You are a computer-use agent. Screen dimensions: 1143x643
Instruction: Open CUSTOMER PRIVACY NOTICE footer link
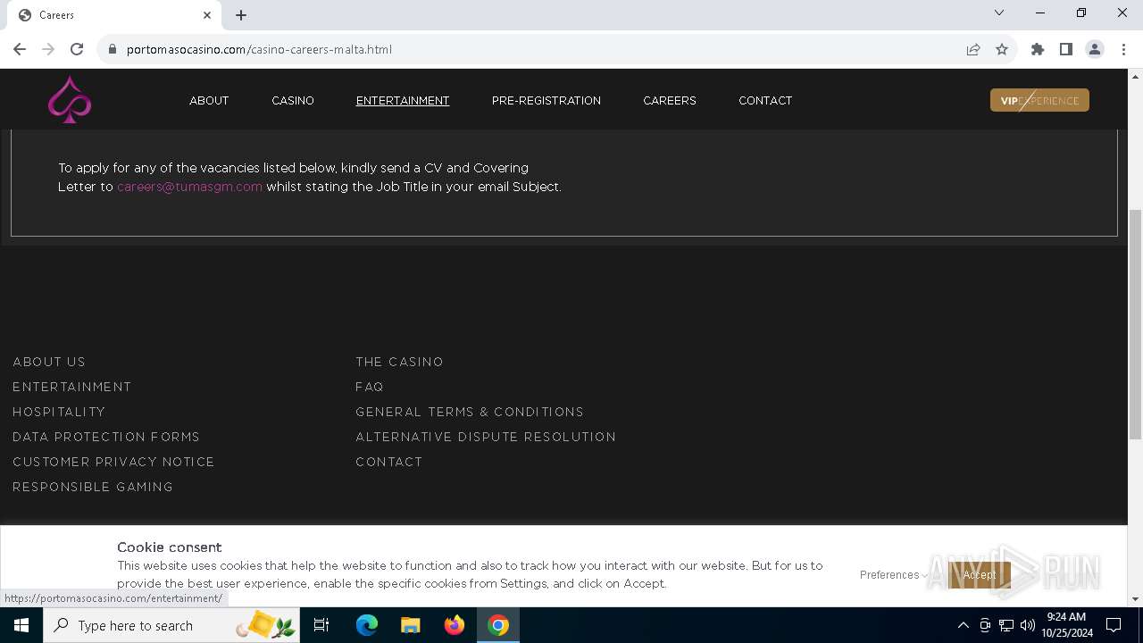113,462
